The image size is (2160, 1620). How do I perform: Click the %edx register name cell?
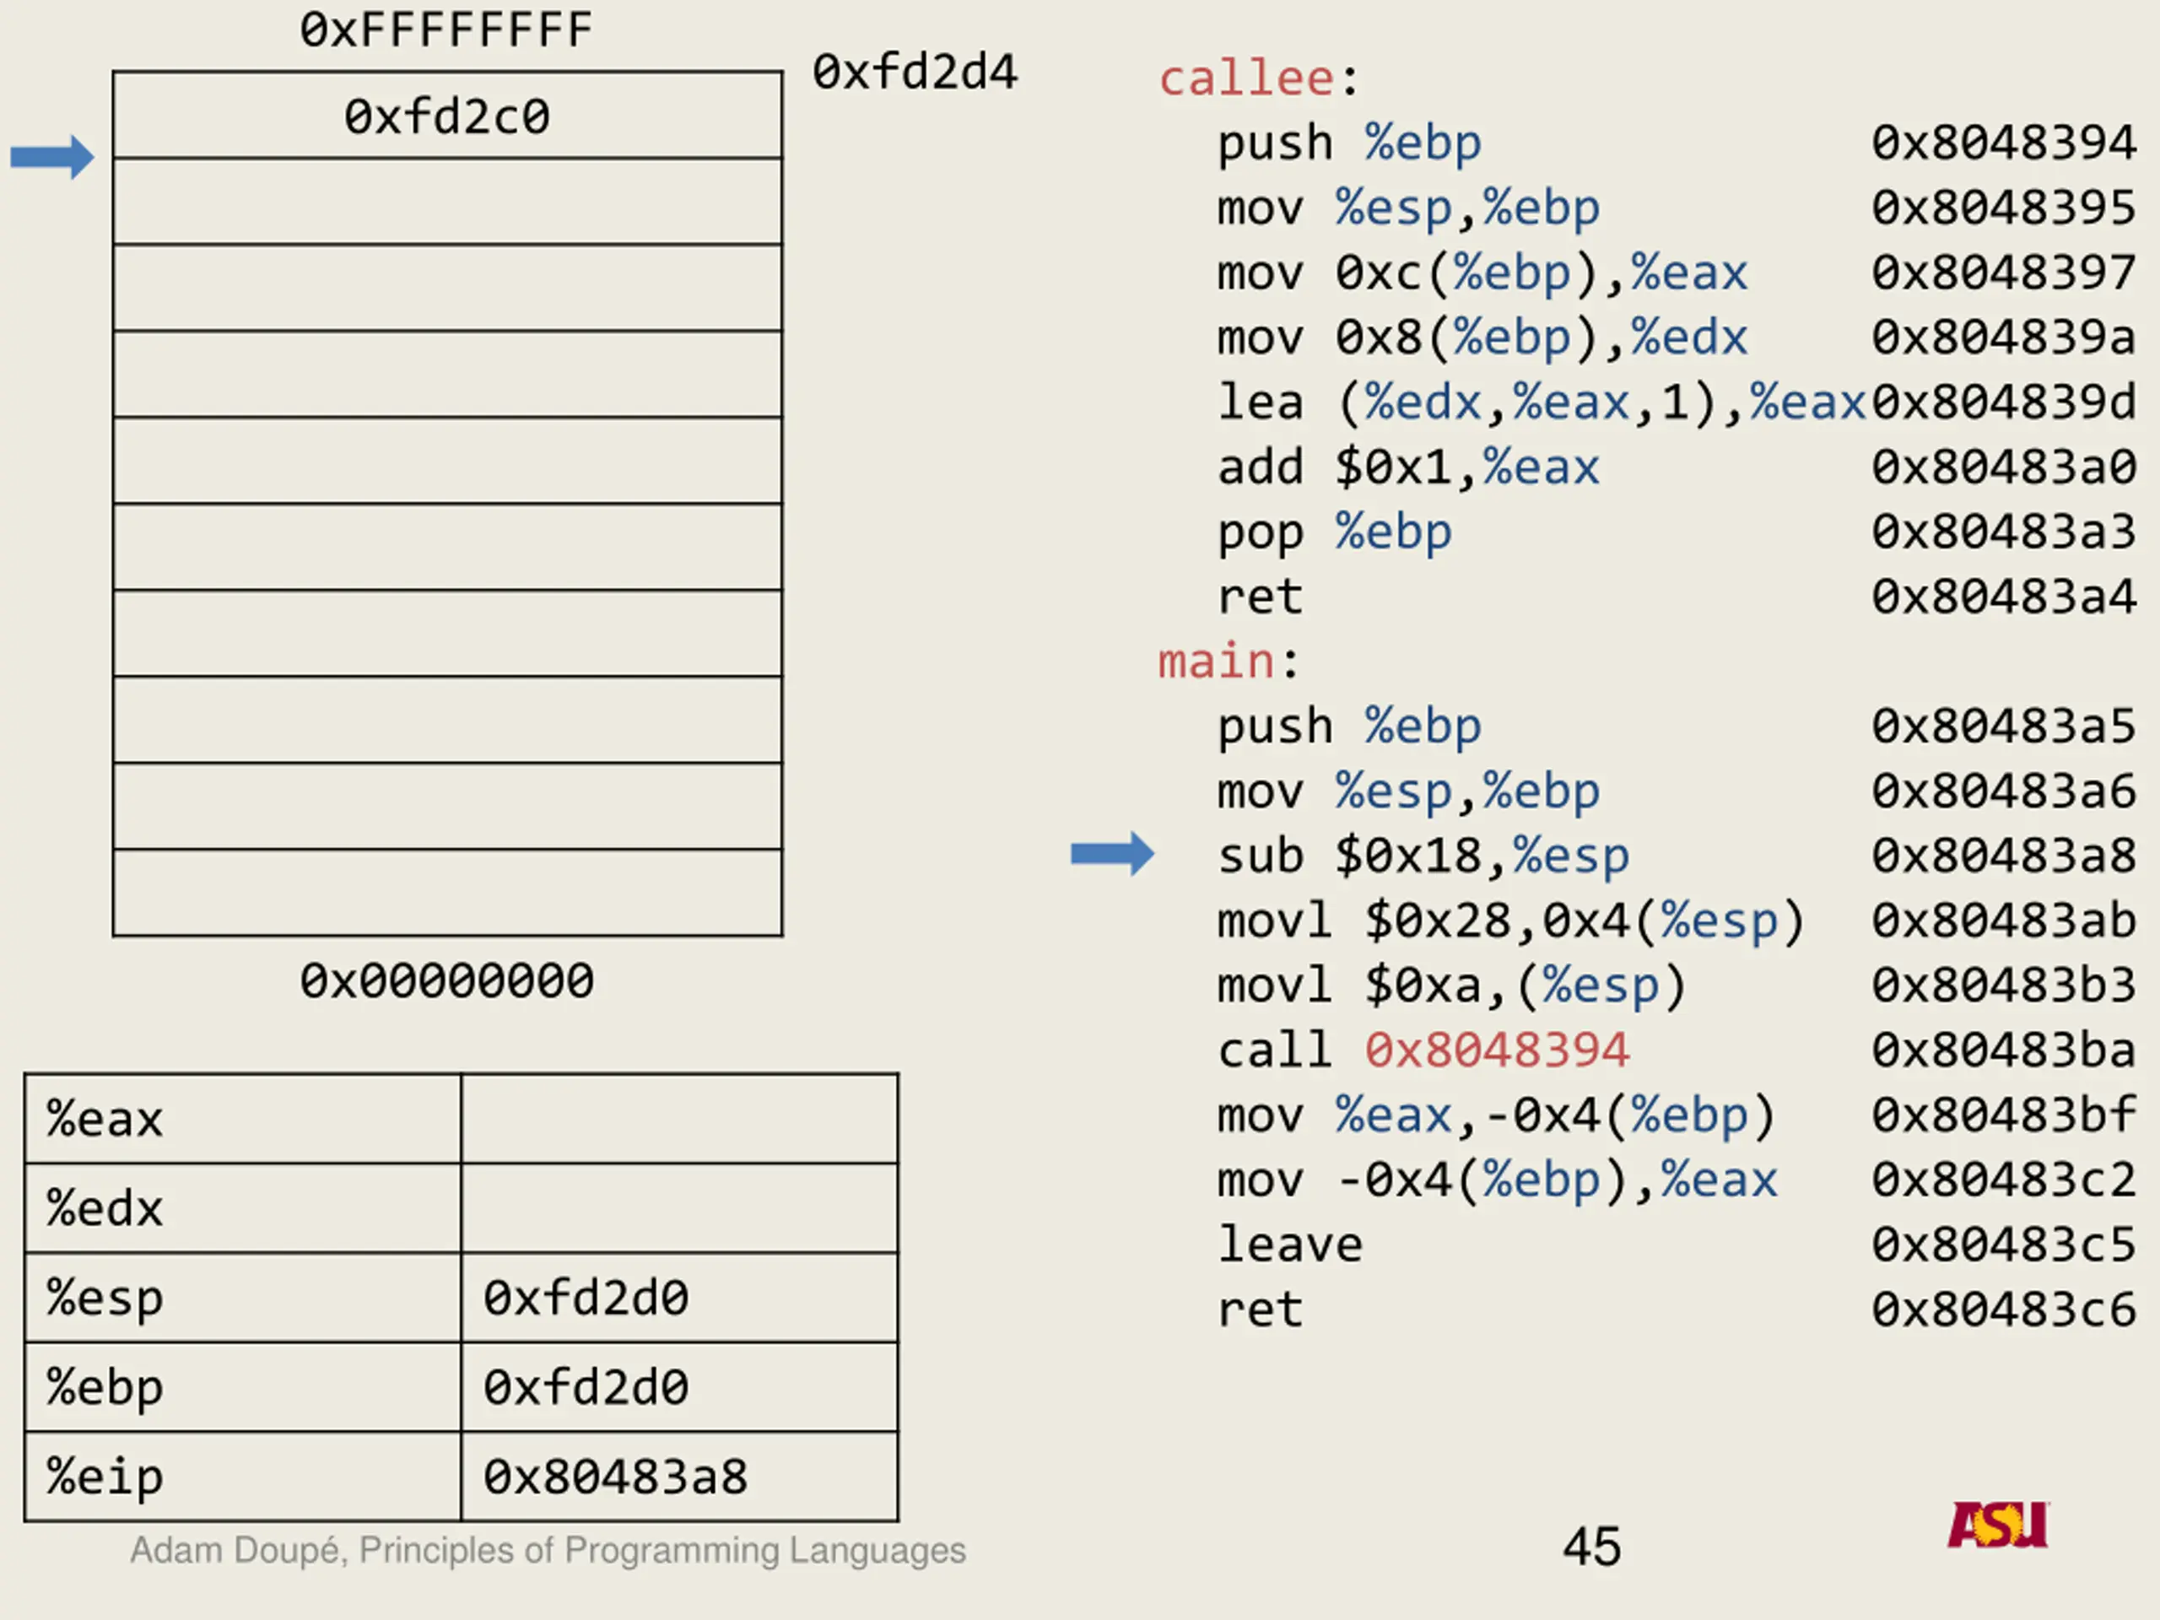coord(243,1208)
